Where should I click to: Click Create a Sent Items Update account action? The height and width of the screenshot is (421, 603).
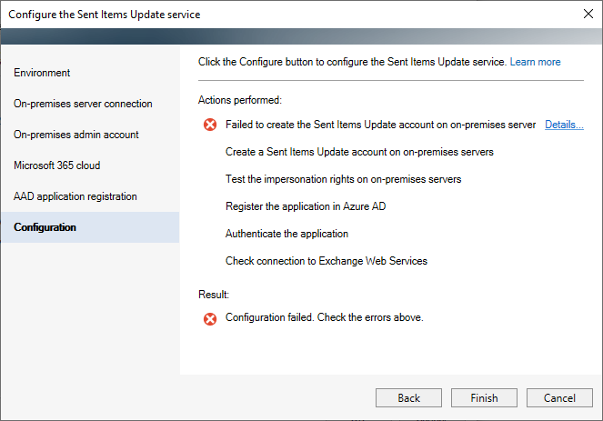[359, 152]
